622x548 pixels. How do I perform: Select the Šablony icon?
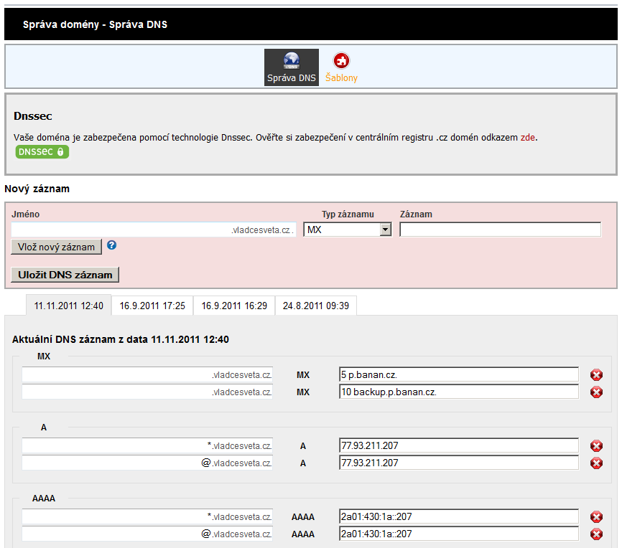click(x=341, y=67)
